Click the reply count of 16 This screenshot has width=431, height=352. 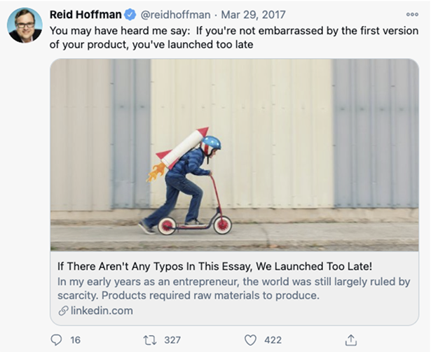click(76, 340)
